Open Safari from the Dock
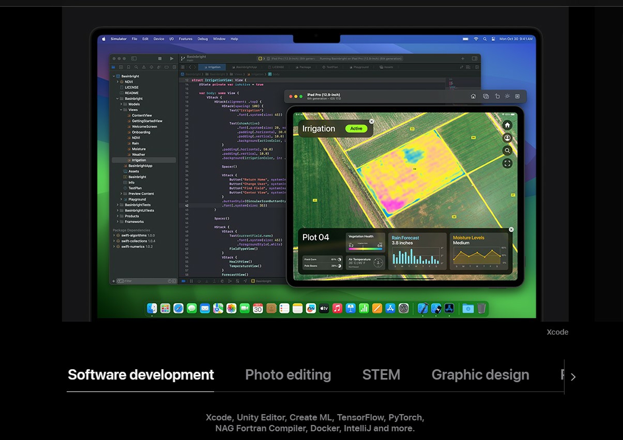Screen dimensions: 623x440 click(x=178, y=308)
